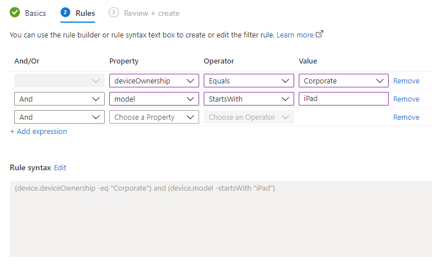Expand the model property dropdown
437x265 pixels.
tap(154, 99)
